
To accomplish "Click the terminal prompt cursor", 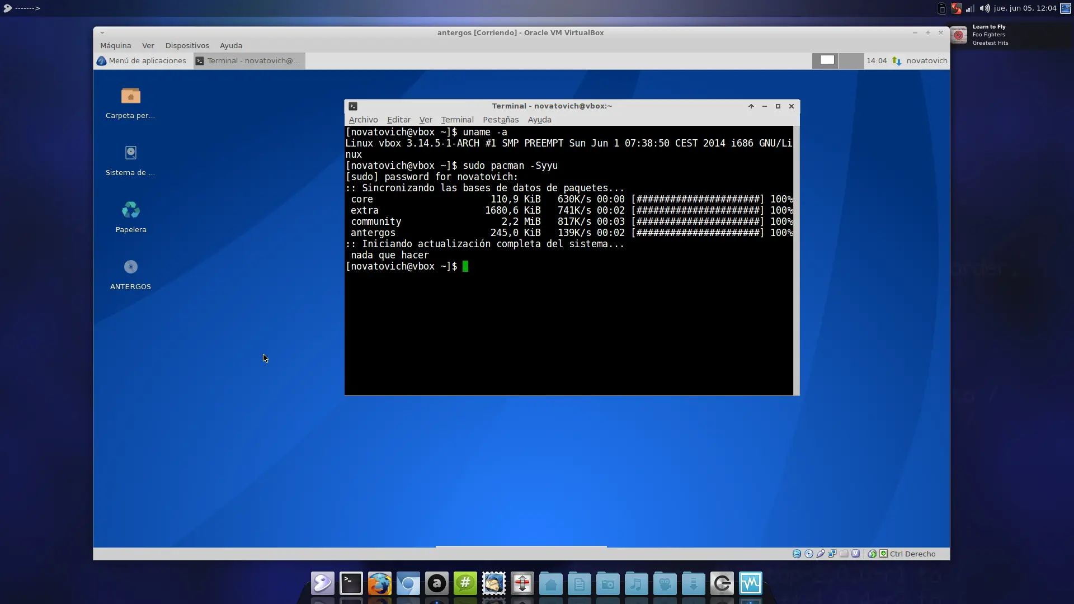I will [x=465, y=266].
